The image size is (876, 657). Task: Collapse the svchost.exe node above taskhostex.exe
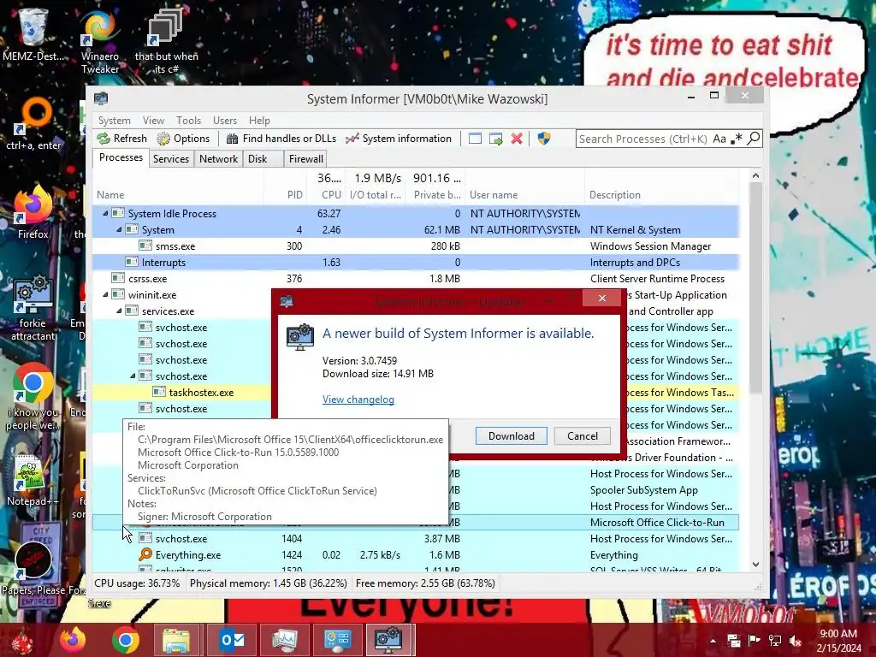(x=133, y=376)
